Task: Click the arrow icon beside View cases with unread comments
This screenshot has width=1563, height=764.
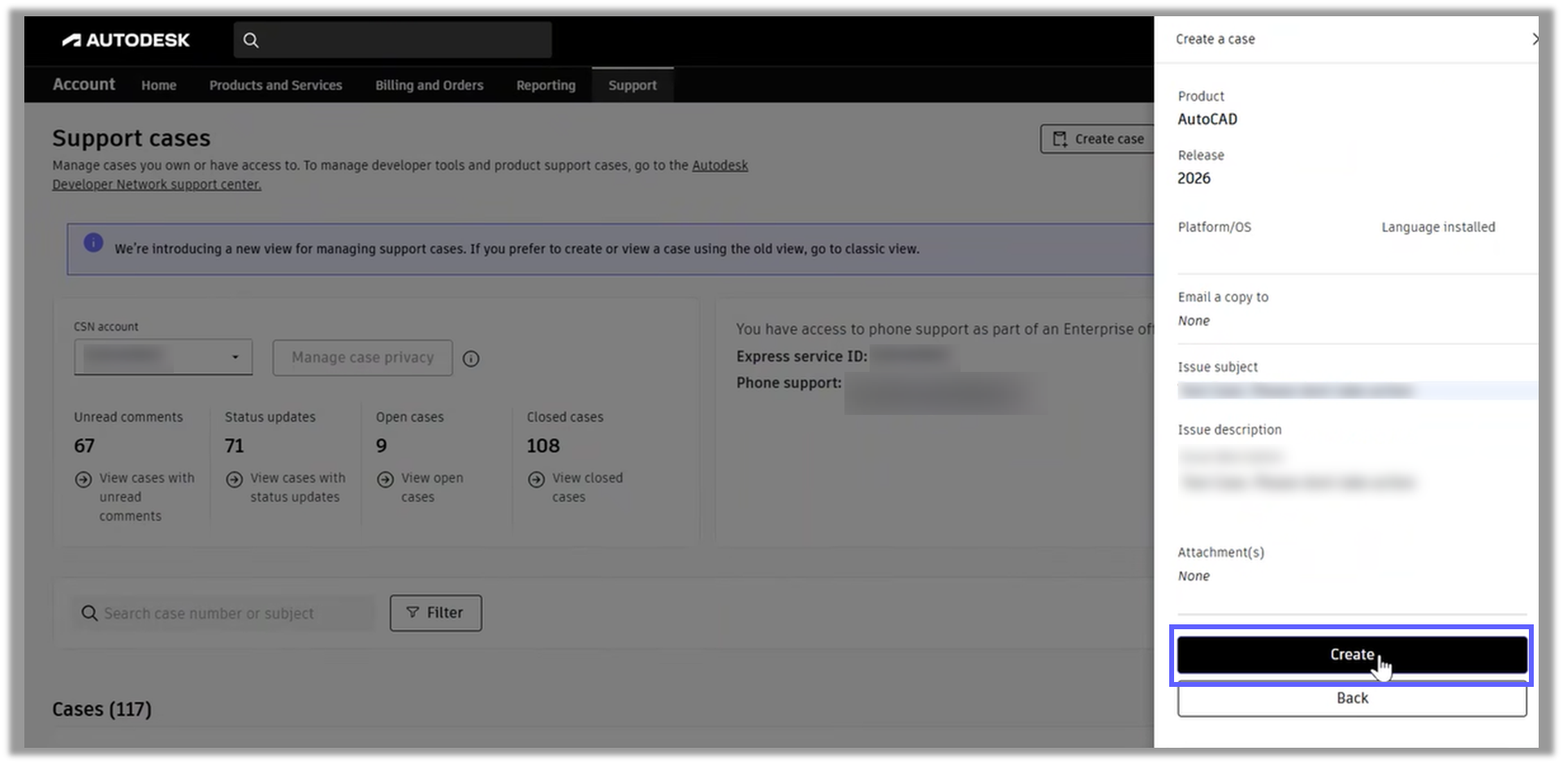Action: coord(84,479)
